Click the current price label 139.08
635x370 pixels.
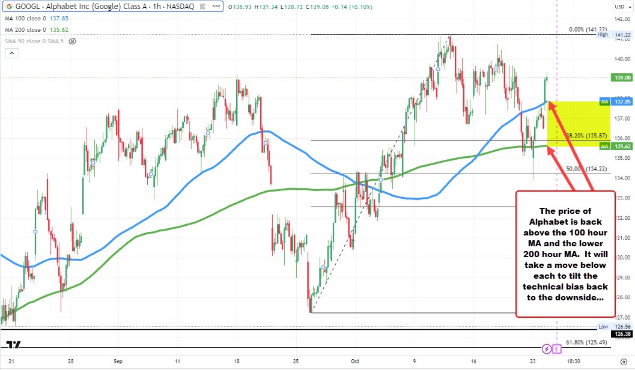pyautogui.click(x=622, y=77)
